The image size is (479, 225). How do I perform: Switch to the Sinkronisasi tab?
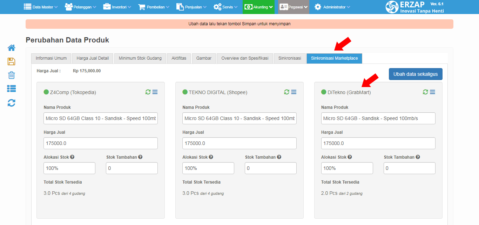pos(290,58)
